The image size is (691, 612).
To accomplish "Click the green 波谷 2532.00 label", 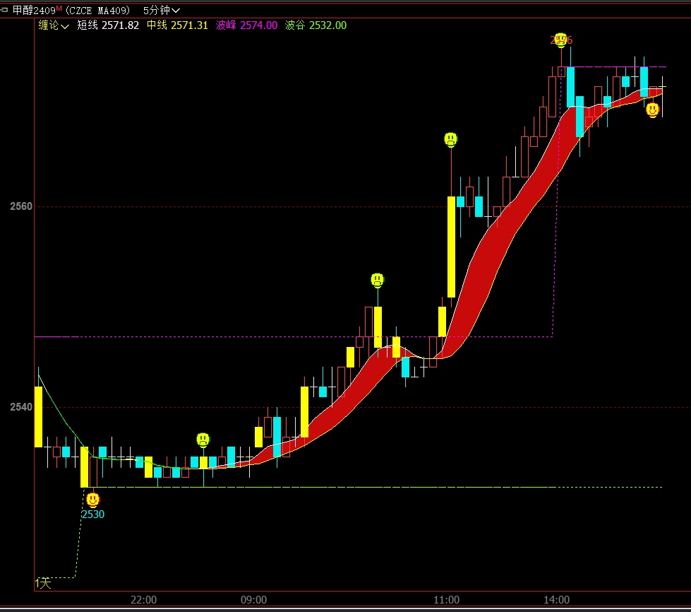I will click(x=316, y=25).
